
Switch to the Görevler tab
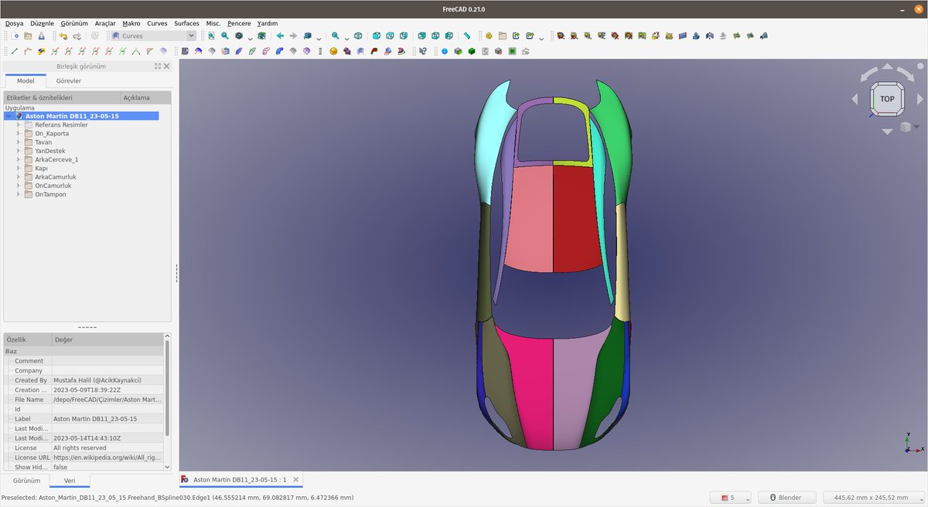(69, 80)
